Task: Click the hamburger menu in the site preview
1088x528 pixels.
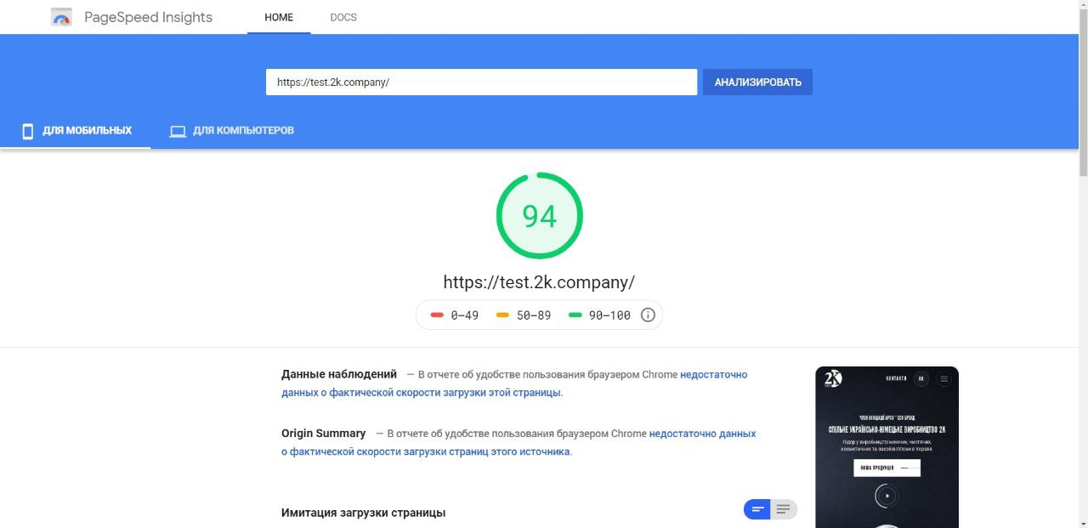Action: coord(943,379)
